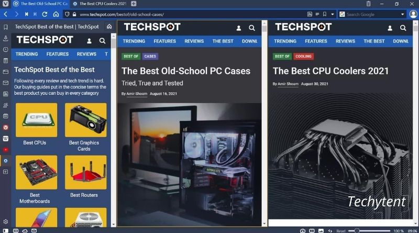Open address bar dropdown arrow
This screenshot has width=419, height=233.
tap(333, 14)
